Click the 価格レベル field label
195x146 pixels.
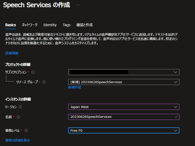point(12,130)
